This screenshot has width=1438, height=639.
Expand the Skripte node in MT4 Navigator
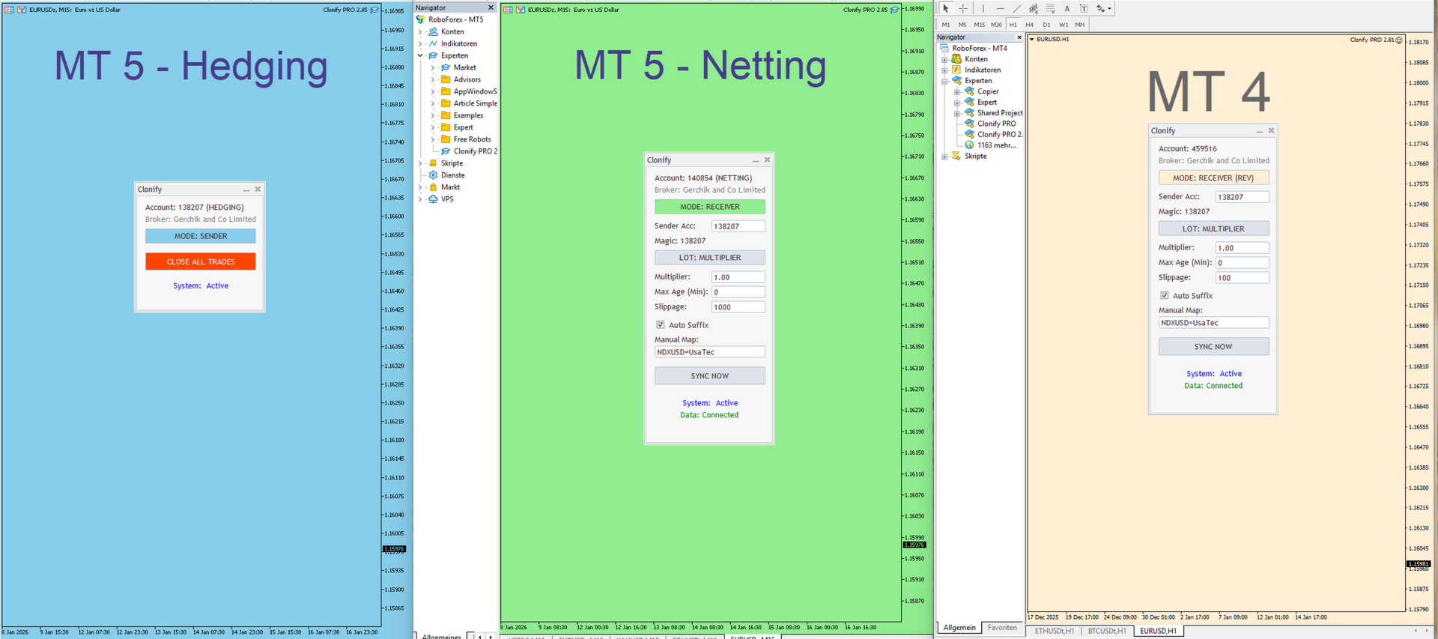[x=945, y=157]
